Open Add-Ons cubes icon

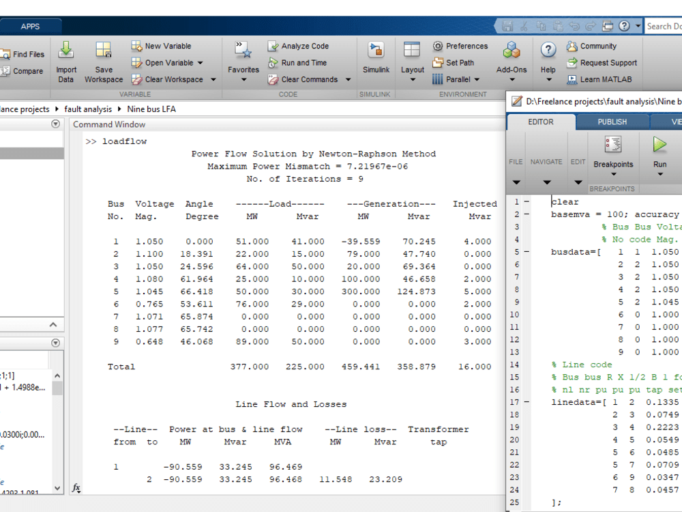coord(512,50)
